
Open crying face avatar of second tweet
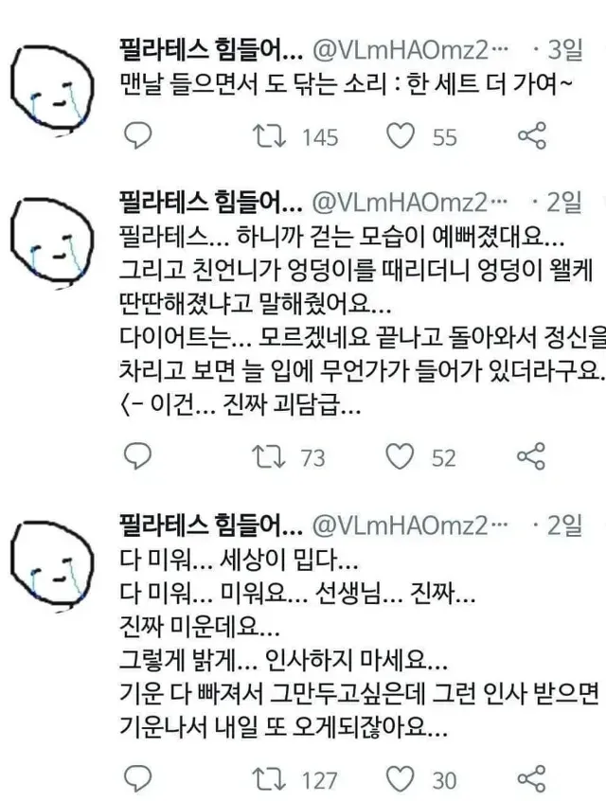click(52, 243)
